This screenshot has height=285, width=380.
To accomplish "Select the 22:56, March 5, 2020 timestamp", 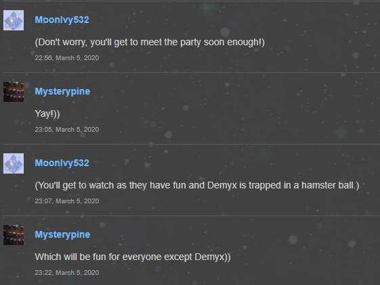I will point(67,58).
